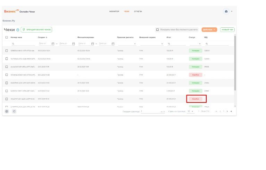The height and width of the screenshot is (170, 266).
Task: Switch to the МОНИТОР tab
Action: point(114,11)
